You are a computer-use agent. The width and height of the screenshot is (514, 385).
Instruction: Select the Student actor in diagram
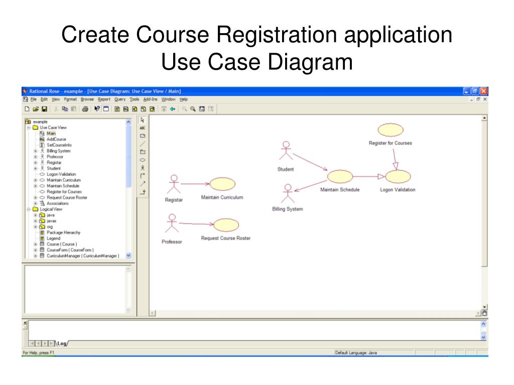coord(286,150)
